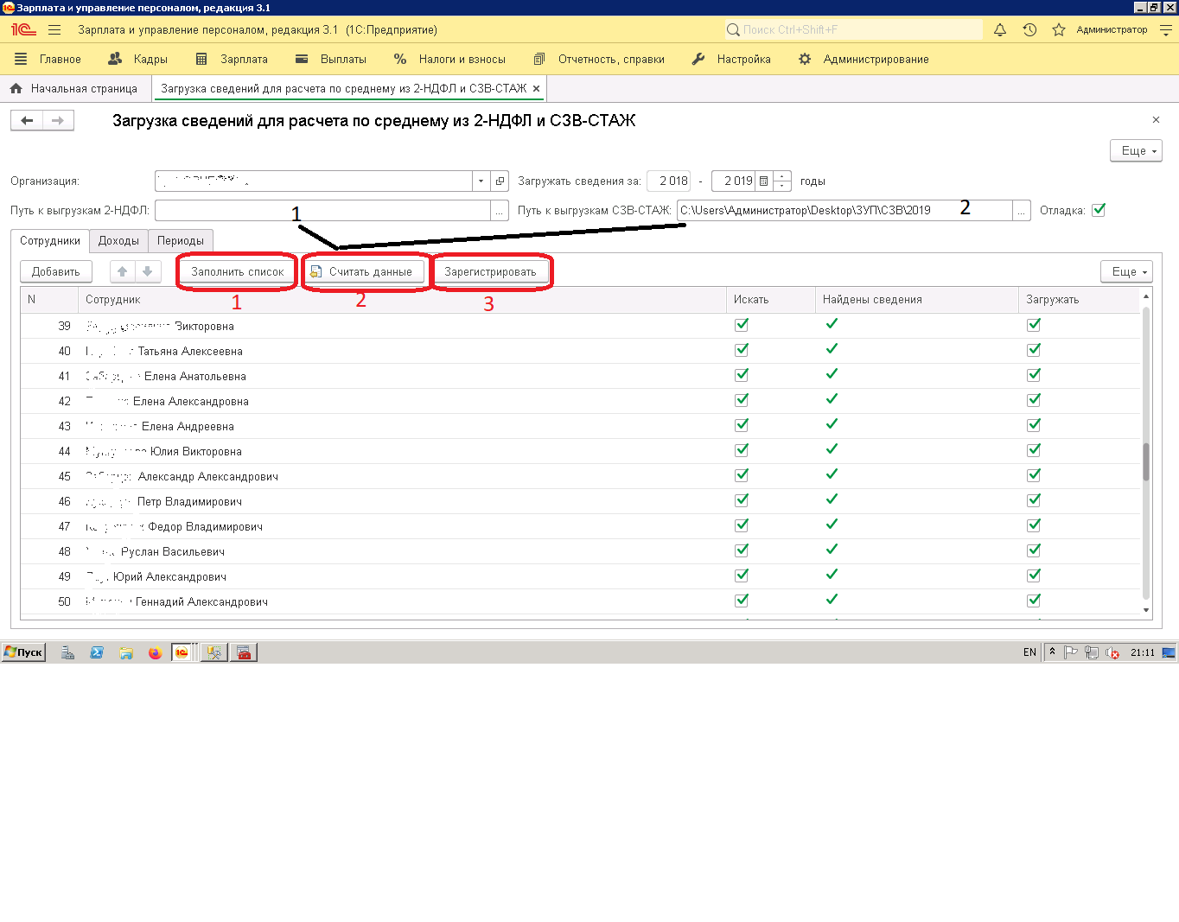Switch to the 1C taskbar application icon

tap(182, 652)
